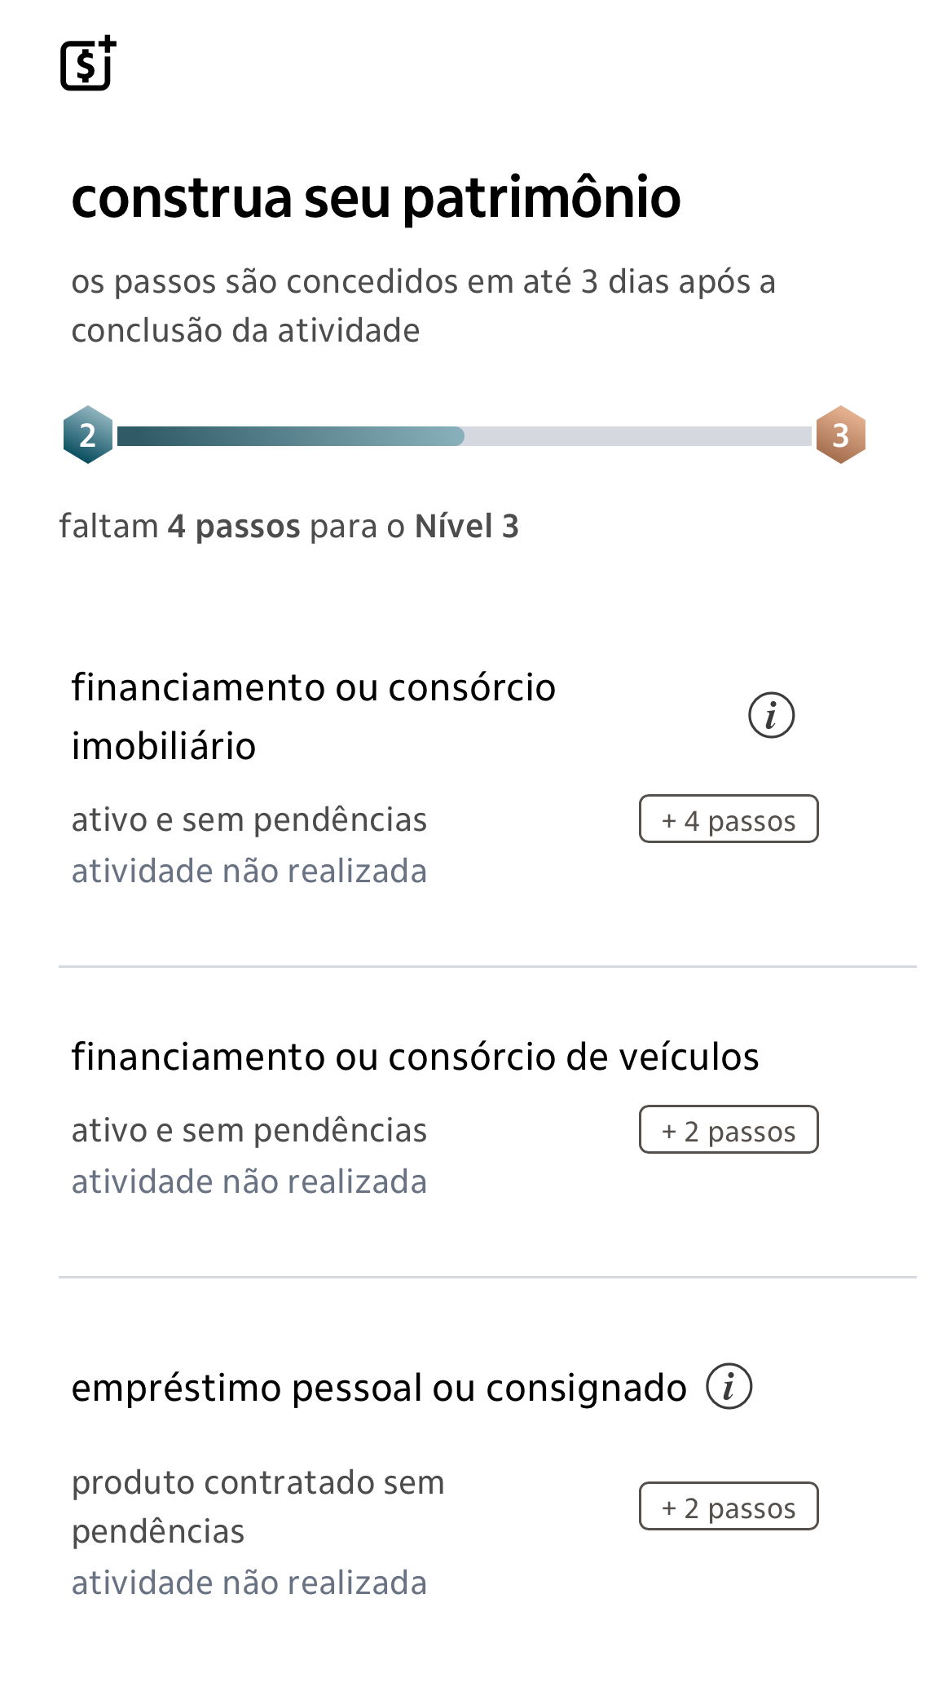Open info for financiamento ou consórcio imobiliário

coord(771,716)
